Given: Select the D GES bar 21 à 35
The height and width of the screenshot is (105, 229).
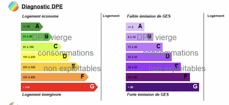Looking at the screenshot, I should tap(149, 57).
